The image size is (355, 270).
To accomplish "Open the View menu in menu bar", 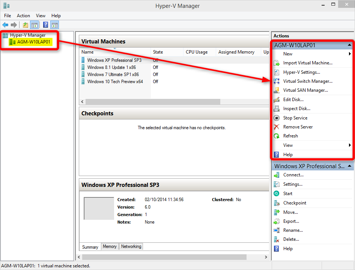I will [41, 16].
